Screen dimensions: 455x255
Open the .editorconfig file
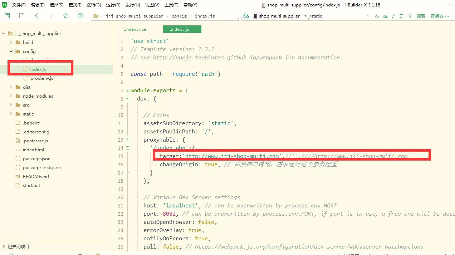tap(36, 132)
